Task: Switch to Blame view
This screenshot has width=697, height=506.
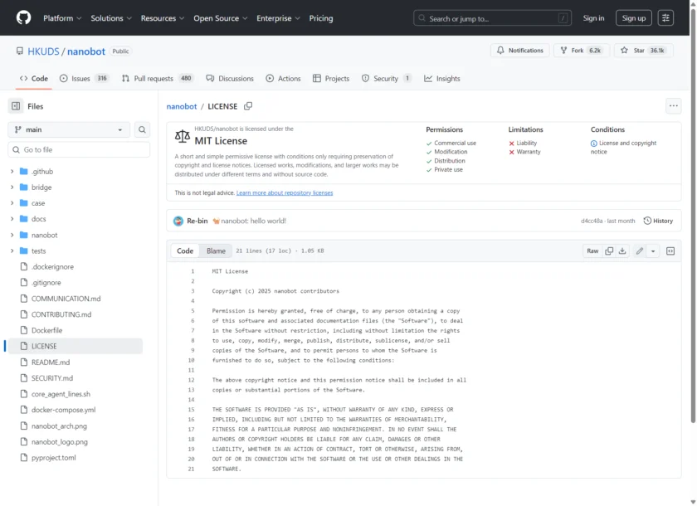Action: click(x=216, y=251)
